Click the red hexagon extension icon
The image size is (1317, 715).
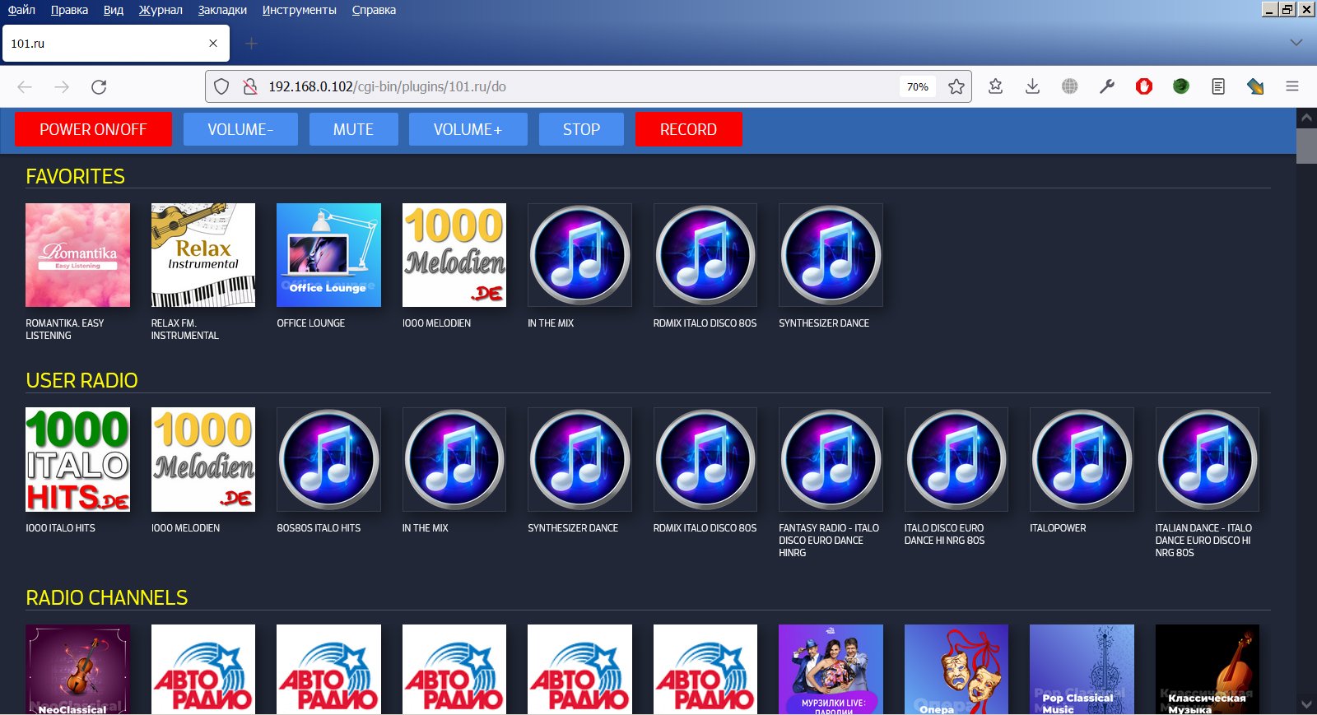coord(1143,86)
